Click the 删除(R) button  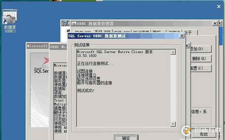pos(201,59)
